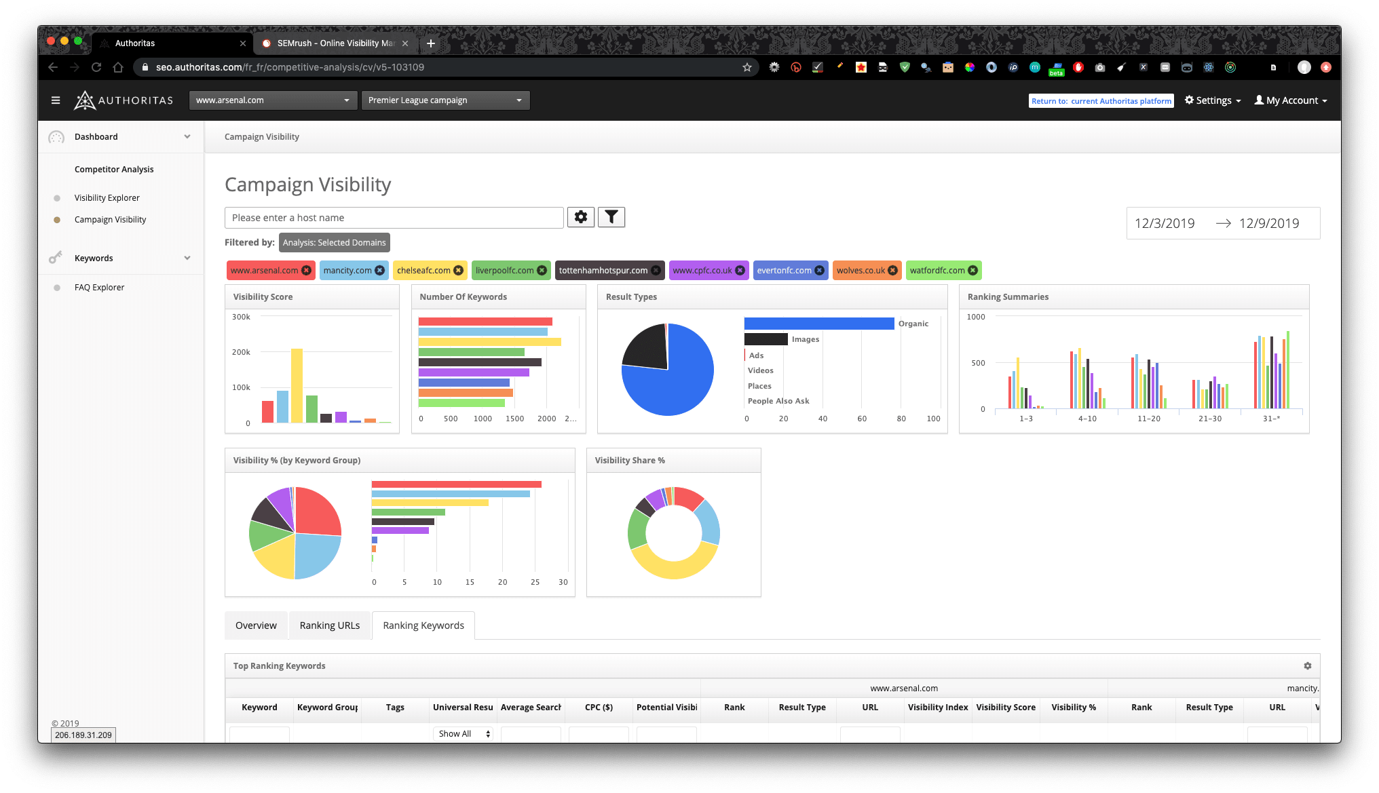Switch to SEMrush browser tab
The width and height of the screenshot is (1379, 793).
click(335, 43)
